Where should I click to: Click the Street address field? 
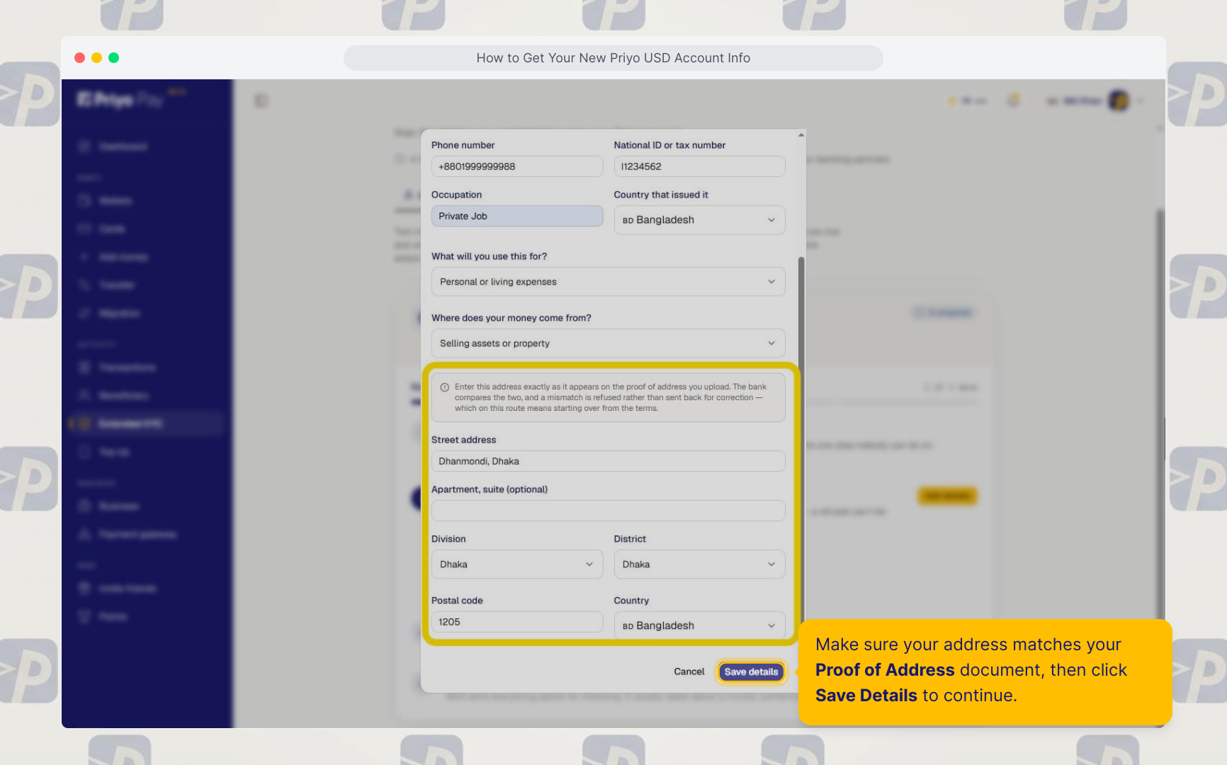click(x=608, y=461)
